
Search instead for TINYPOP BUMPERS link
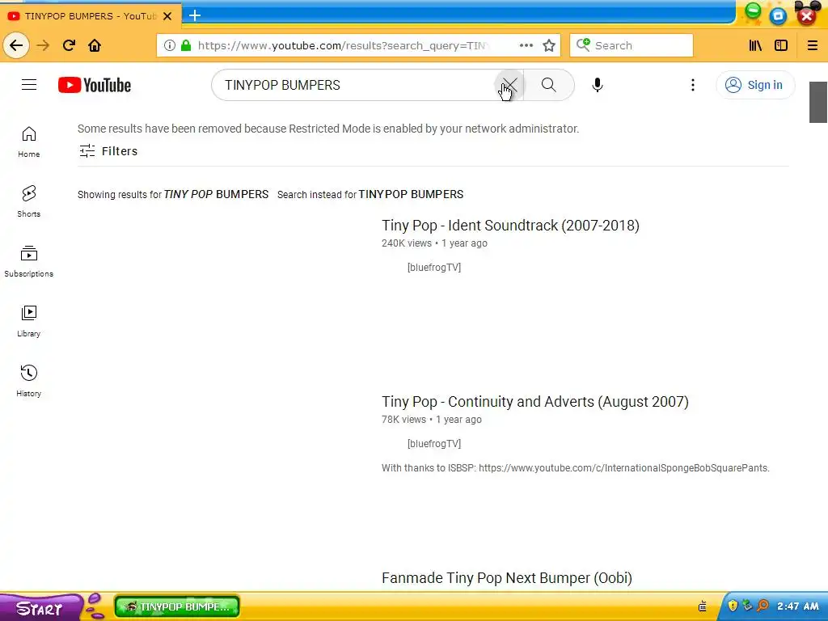411,194
